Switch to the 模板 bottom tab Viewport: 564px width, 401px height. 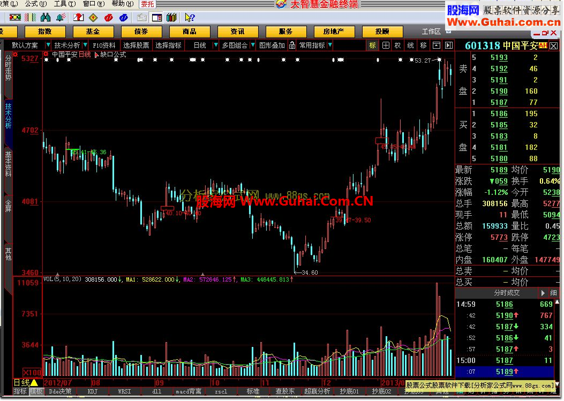tap(36, 391)
